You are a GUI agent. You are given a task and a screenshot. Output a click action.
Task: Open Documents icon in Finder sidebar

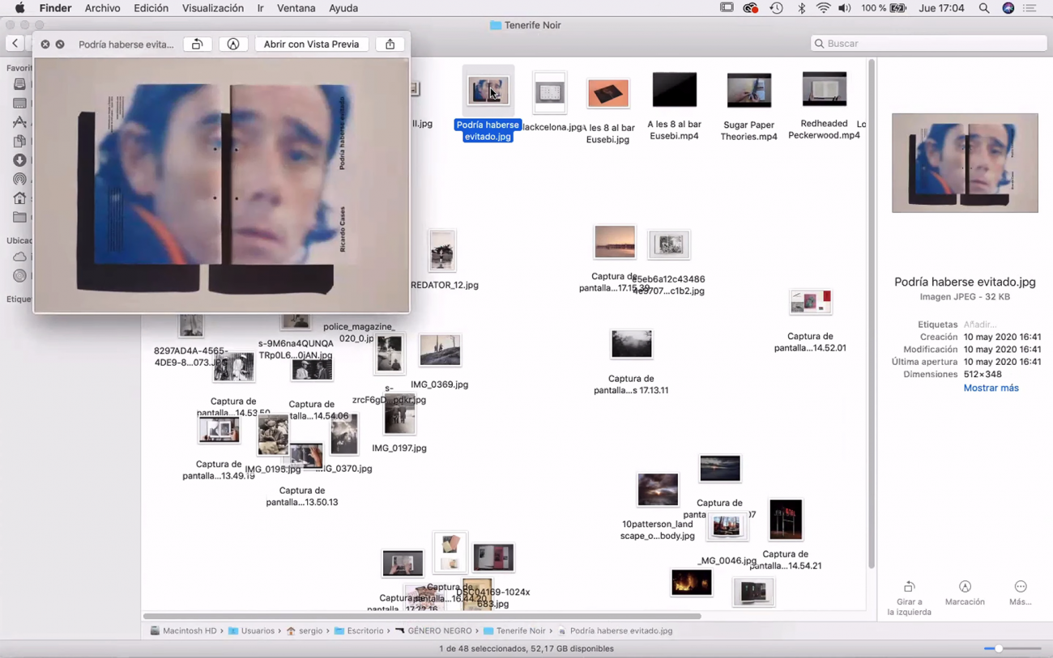tap(20, 141)
